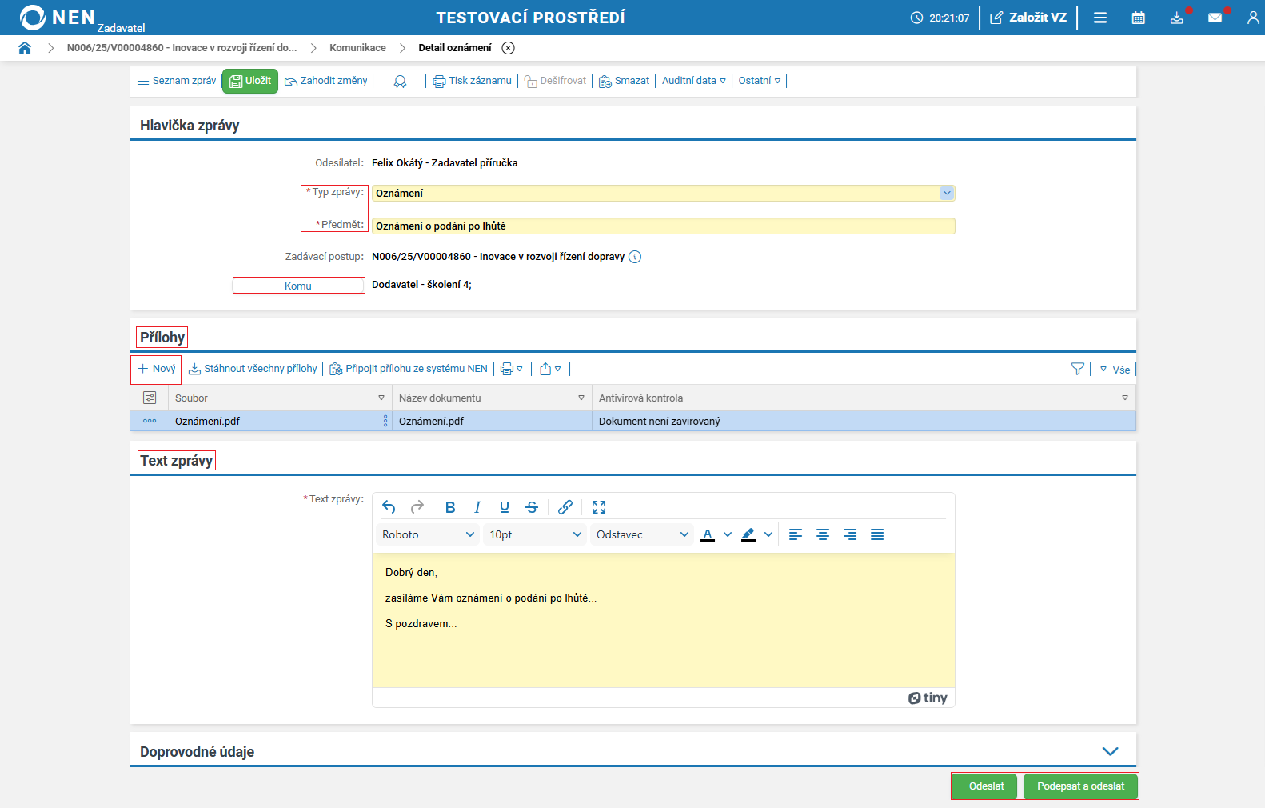Click the hamburger menu icon in header

pyautogui.click(x=1100, y=18)
